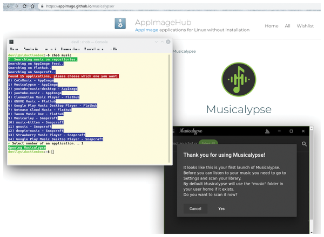Viewport: 324px width, 237px height.
Task: Click the 'Tauon Music Box - Flathub' entry
Action: 36,114
